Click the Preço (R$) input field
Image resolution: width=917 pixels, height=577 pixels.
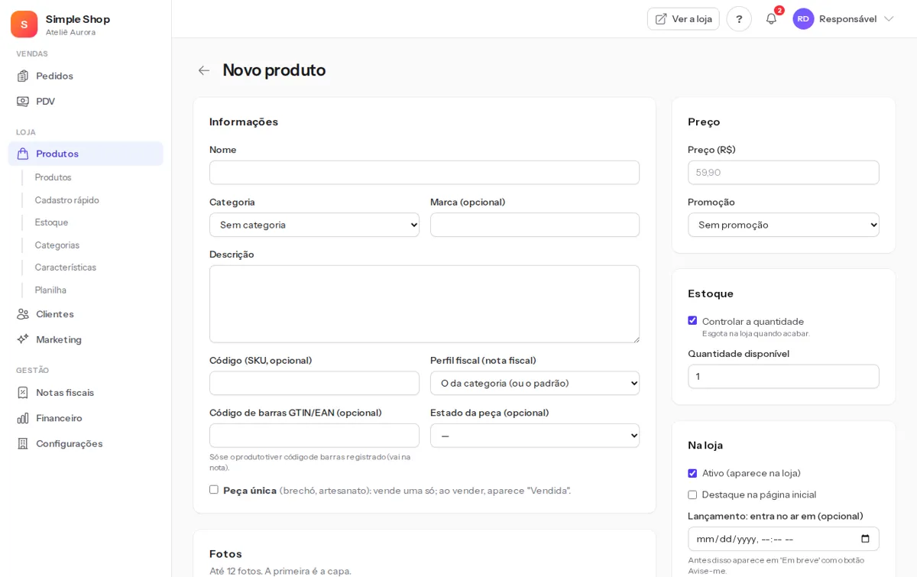tap(783, 173)
